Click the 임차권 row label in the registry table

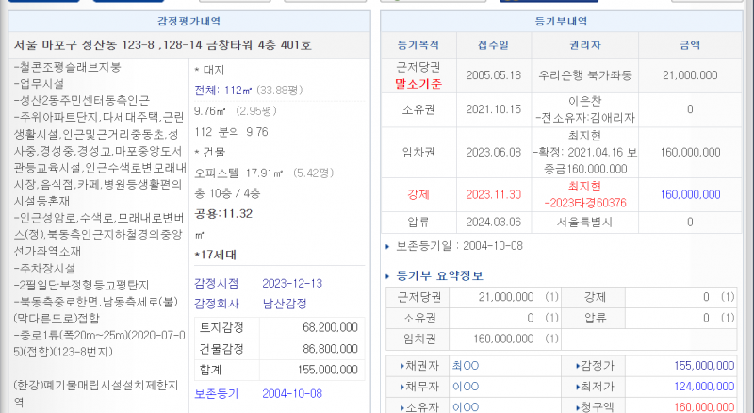418,153
